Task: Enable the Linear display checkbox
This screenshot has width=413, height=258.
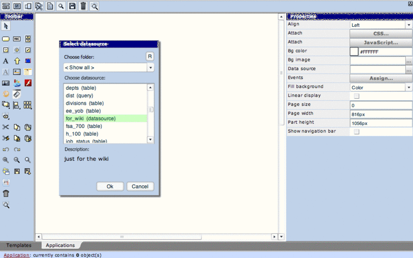Action: (356, 96)
